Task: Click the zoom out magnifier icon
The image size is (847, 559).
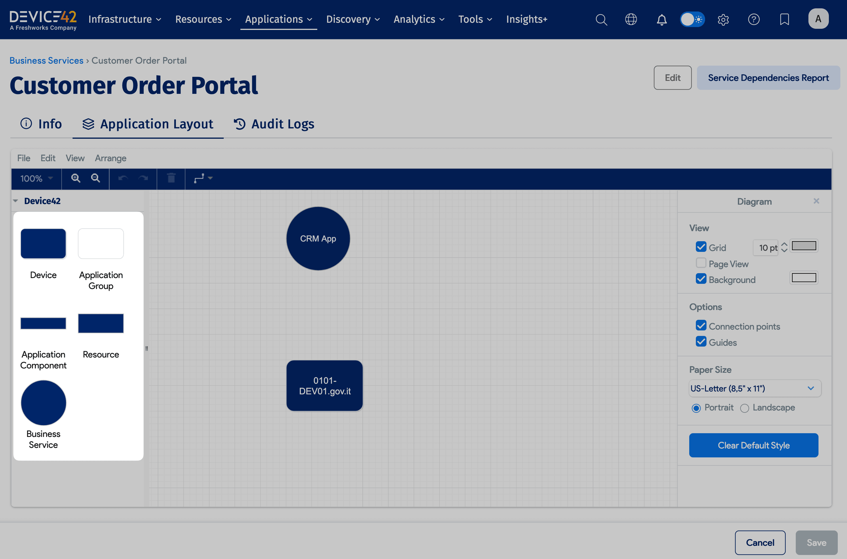Action: point(95,178)
